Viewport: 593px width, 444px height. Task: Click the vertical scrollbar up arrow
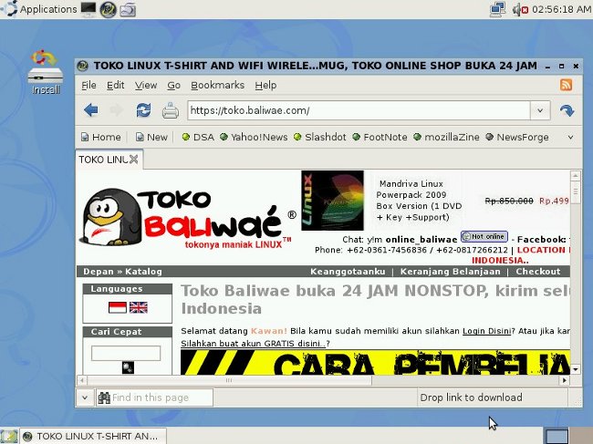576,176
